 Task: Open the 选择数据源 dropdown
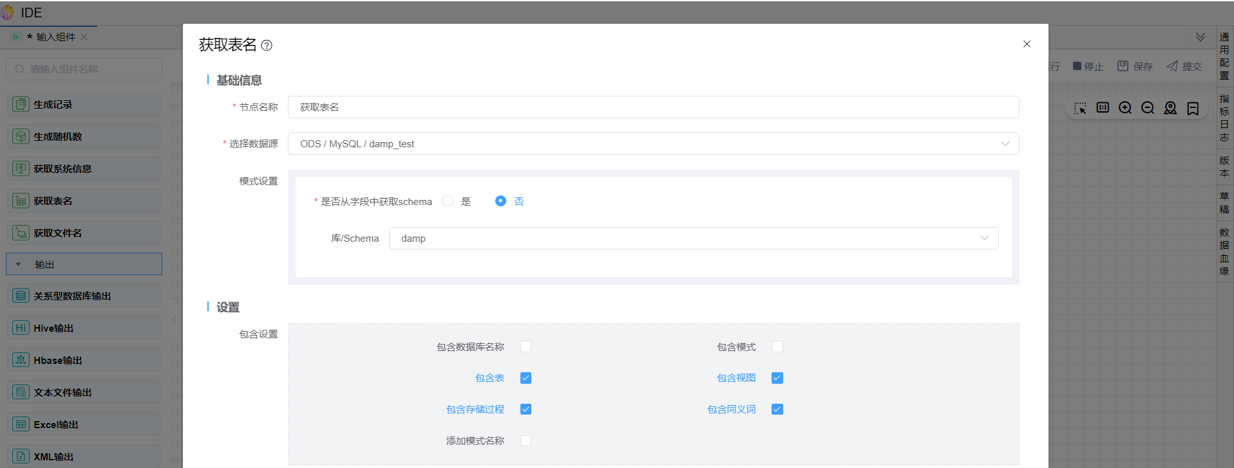click(653, 144)
